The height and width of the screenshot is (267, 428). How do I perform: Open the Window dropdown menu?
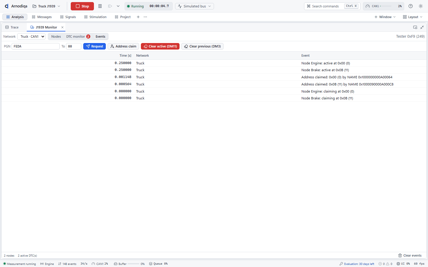385,17
